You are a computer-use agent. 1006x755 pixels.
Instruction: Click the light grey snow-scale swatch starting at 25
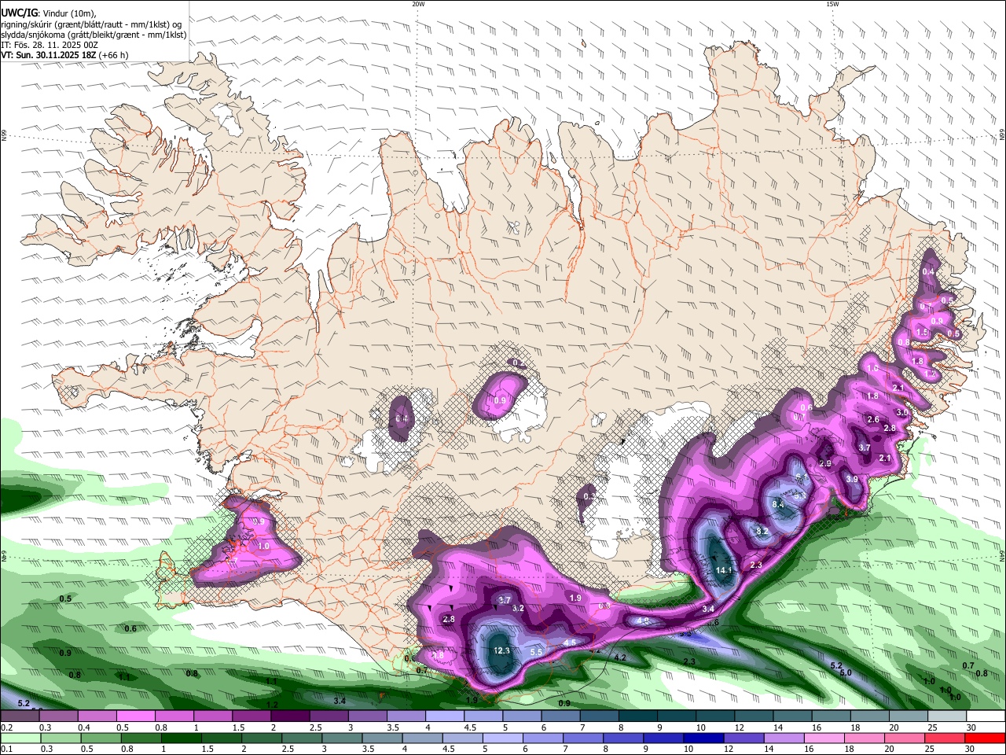click(947, 716)
